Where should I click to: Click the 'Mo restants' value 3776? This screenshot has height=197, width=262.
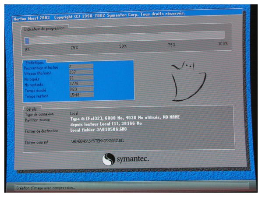tap(81, 84)
